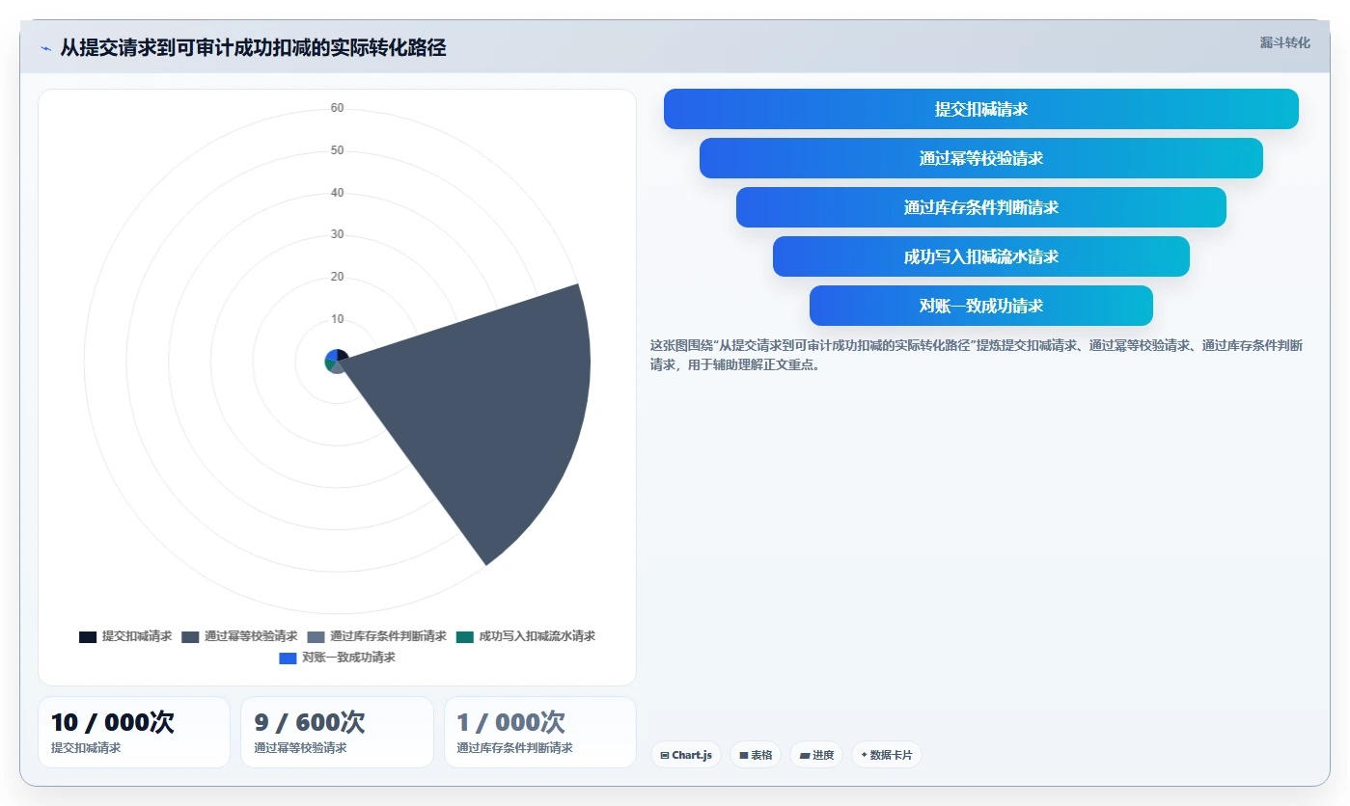Viewport: 1350px width, 806px height.
Task: Toggle 提交扣减请求 legend swatch in chart
Action: (x=88, y=637)
